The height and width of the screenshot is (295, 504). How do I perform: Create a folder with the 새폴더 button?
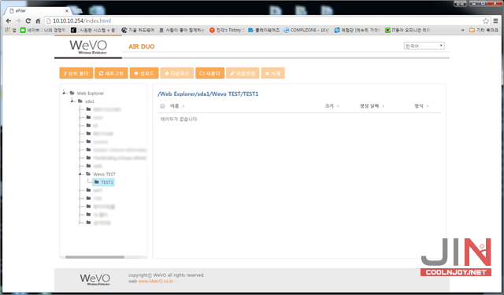(210, 73)
